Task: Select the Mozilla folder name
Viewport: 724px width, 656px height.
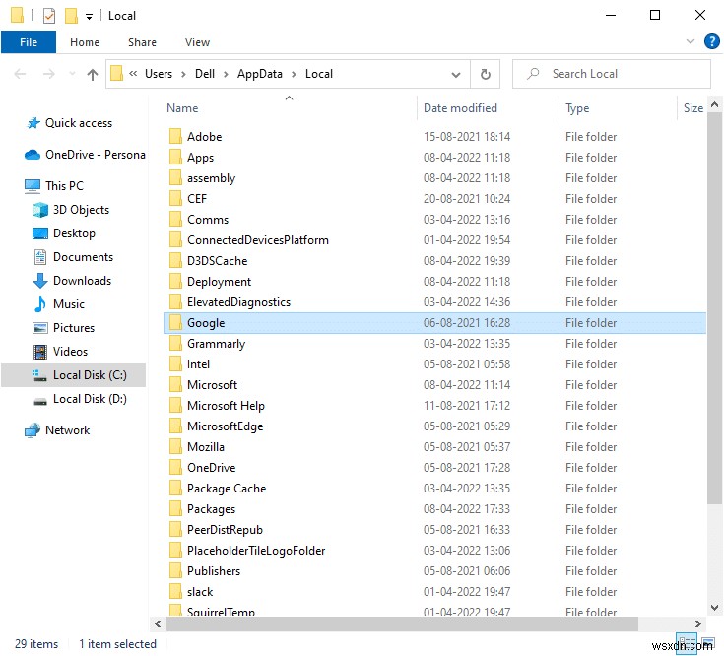Action: click(x=206, y=447)
